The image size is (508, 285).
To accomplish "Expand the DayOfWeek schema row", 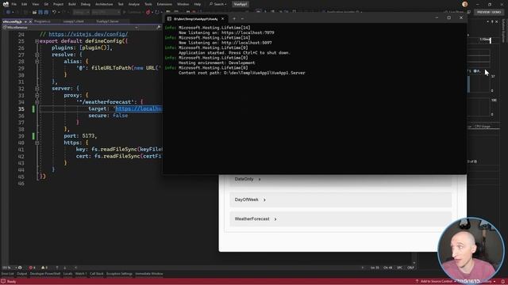I will tap(341, 199).
